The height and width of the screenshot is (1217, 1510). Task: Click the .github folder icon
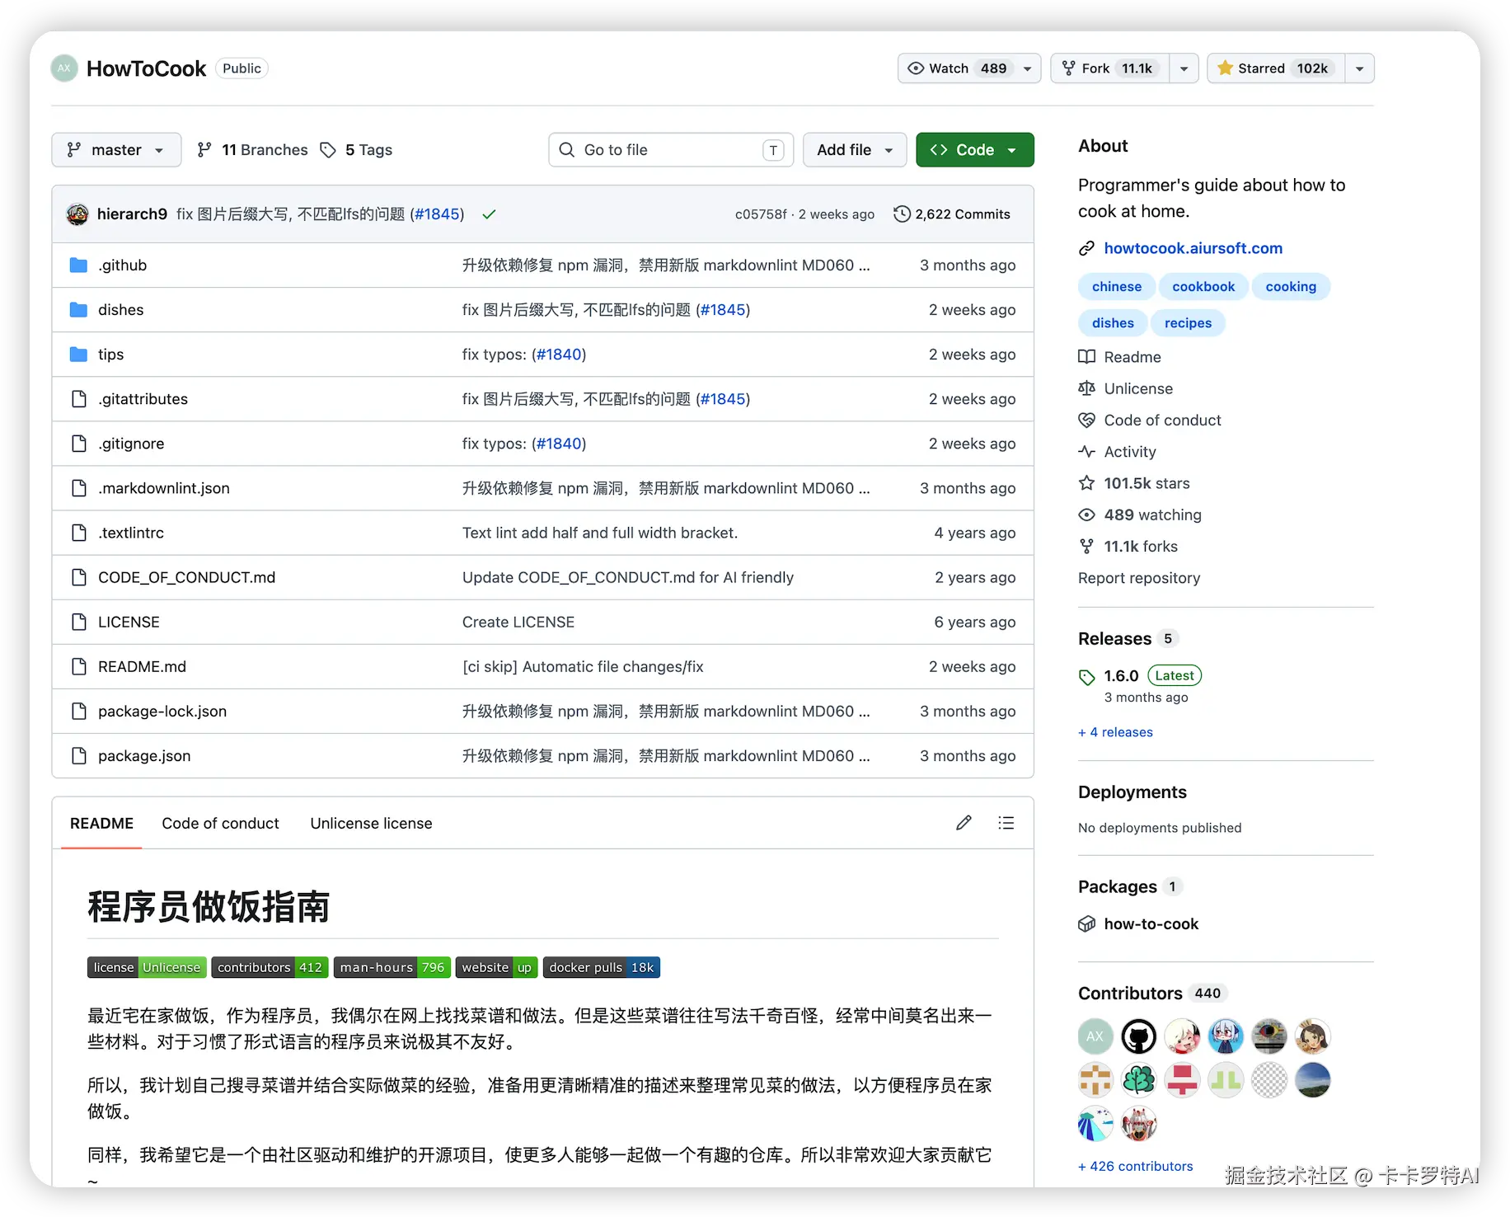(78, 265)
